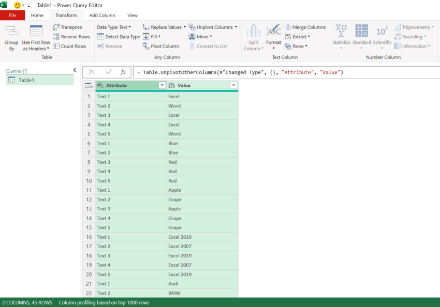
Task: Apply Use First Row as Headers
Action: (x=36, y=36)
